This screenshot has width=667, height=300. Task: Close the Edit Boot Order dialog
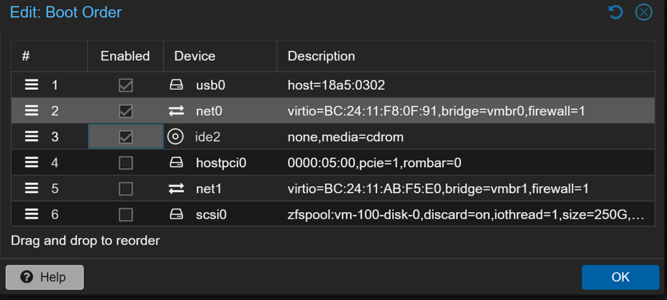click(x=644, y=12)
